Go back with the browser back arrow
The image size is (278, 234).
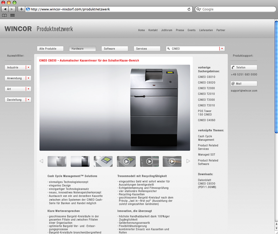(x=5, y=9)
